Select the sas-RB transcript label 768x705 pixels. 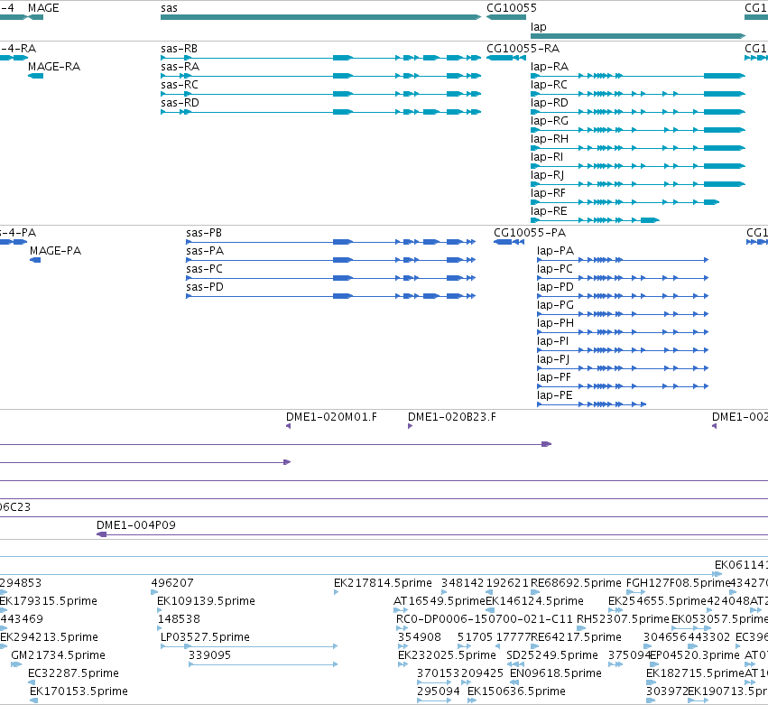pyautogui.click(x=179, y=49)
